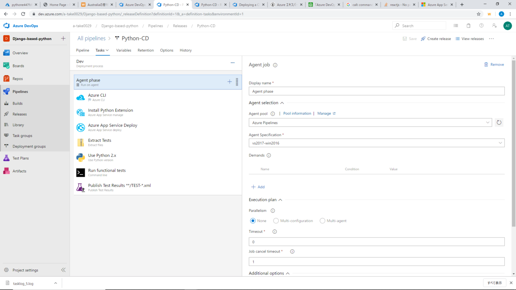Image resolution: width=516 pixels, height=290 pixels.
Task: Open Marketplace shopping bag icon
Action: [469, 26]
